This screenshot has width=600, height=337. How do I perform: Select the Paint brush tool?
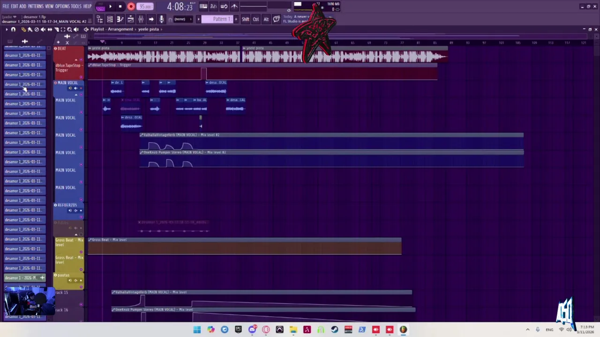[30, 29]
